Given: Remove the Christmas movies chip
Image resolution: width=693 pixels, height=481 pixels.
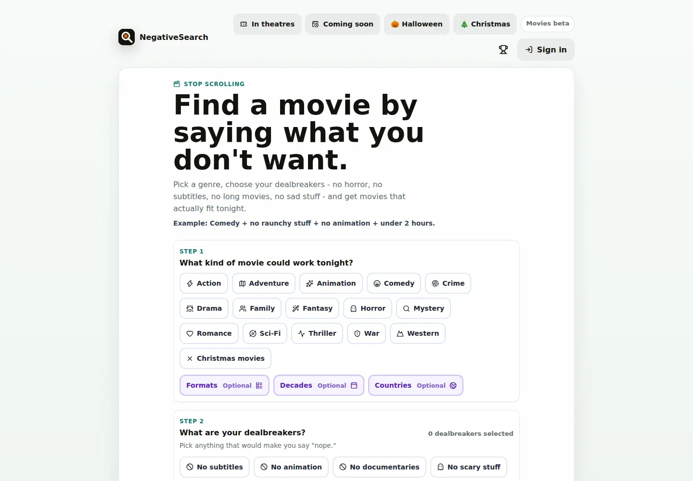Looking at the screenshot, I should coord(225,358).
